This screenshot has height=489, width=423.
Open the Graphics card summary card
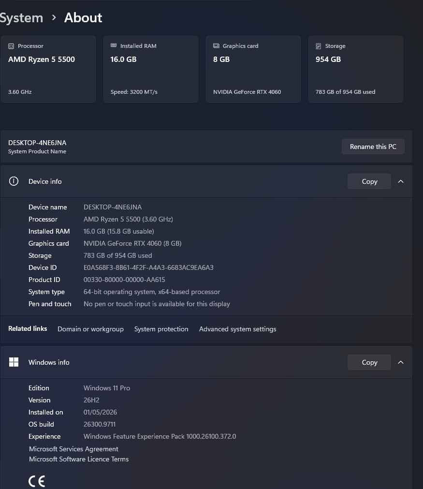click(x=253, y=69)
